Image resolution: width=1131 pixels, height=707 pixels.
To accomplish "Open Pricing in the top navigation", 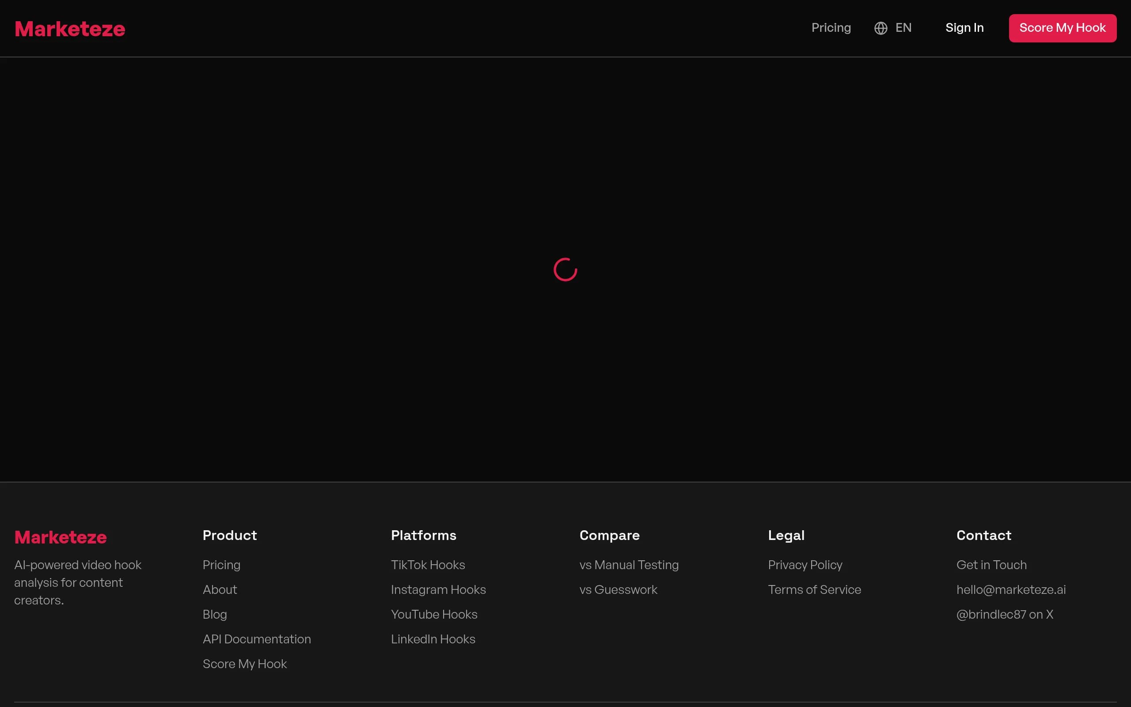I will (831, 28).
